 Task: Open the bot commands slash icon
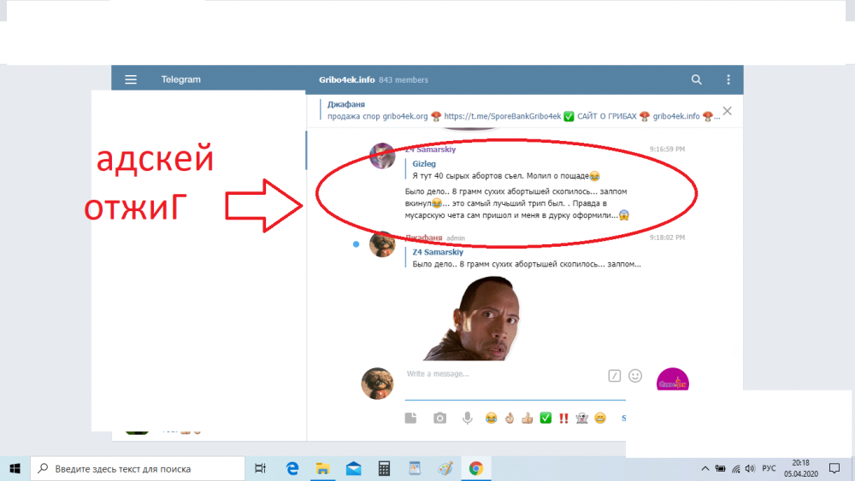(614, 375)
